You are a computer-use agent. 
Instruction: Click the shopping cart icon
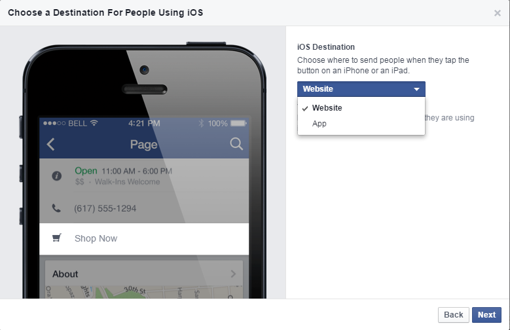[x=57, y=238]
